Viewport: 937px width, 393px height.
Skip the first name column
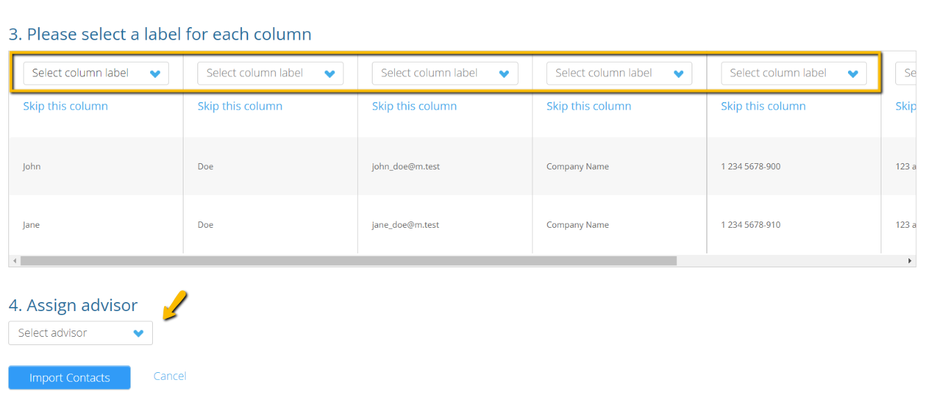[x=65, y=106]
